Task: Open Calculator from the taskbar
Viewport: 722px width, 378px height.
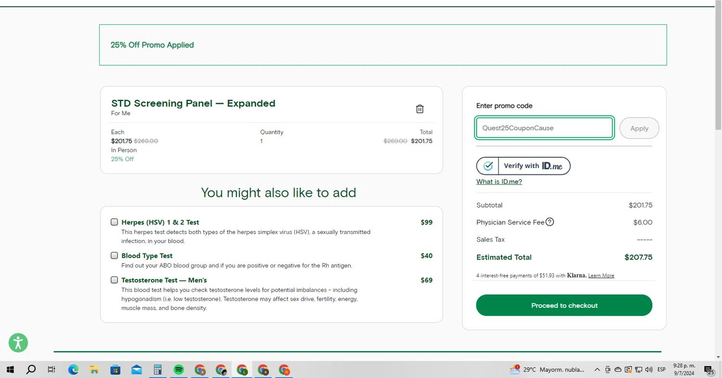Action: coord(157,370)
